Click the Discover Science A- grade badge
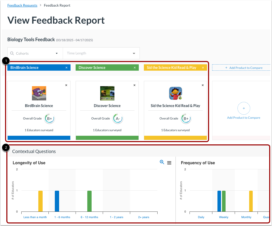This screenshot has width=272, height=226. click(x=118, y=118)
